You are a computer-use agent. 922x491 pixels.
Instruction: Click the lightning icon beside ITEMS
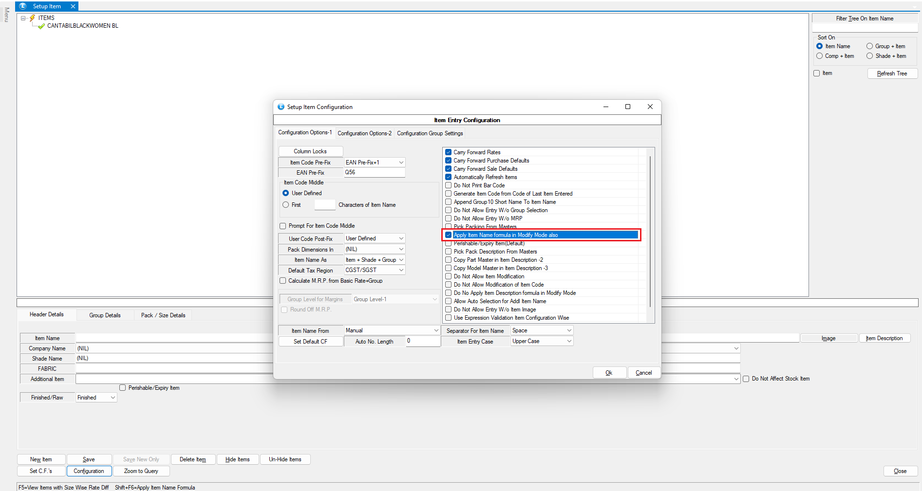33,18
